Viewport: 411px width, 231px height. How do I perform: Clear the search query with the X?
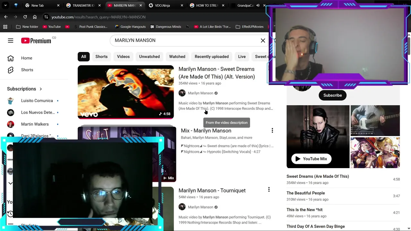pyautogui.click(x=263, y=40)
